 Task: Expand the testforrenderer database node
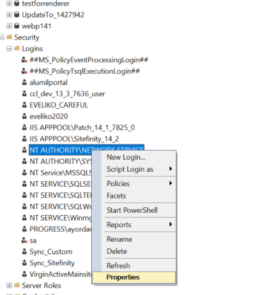coord(9,4)
